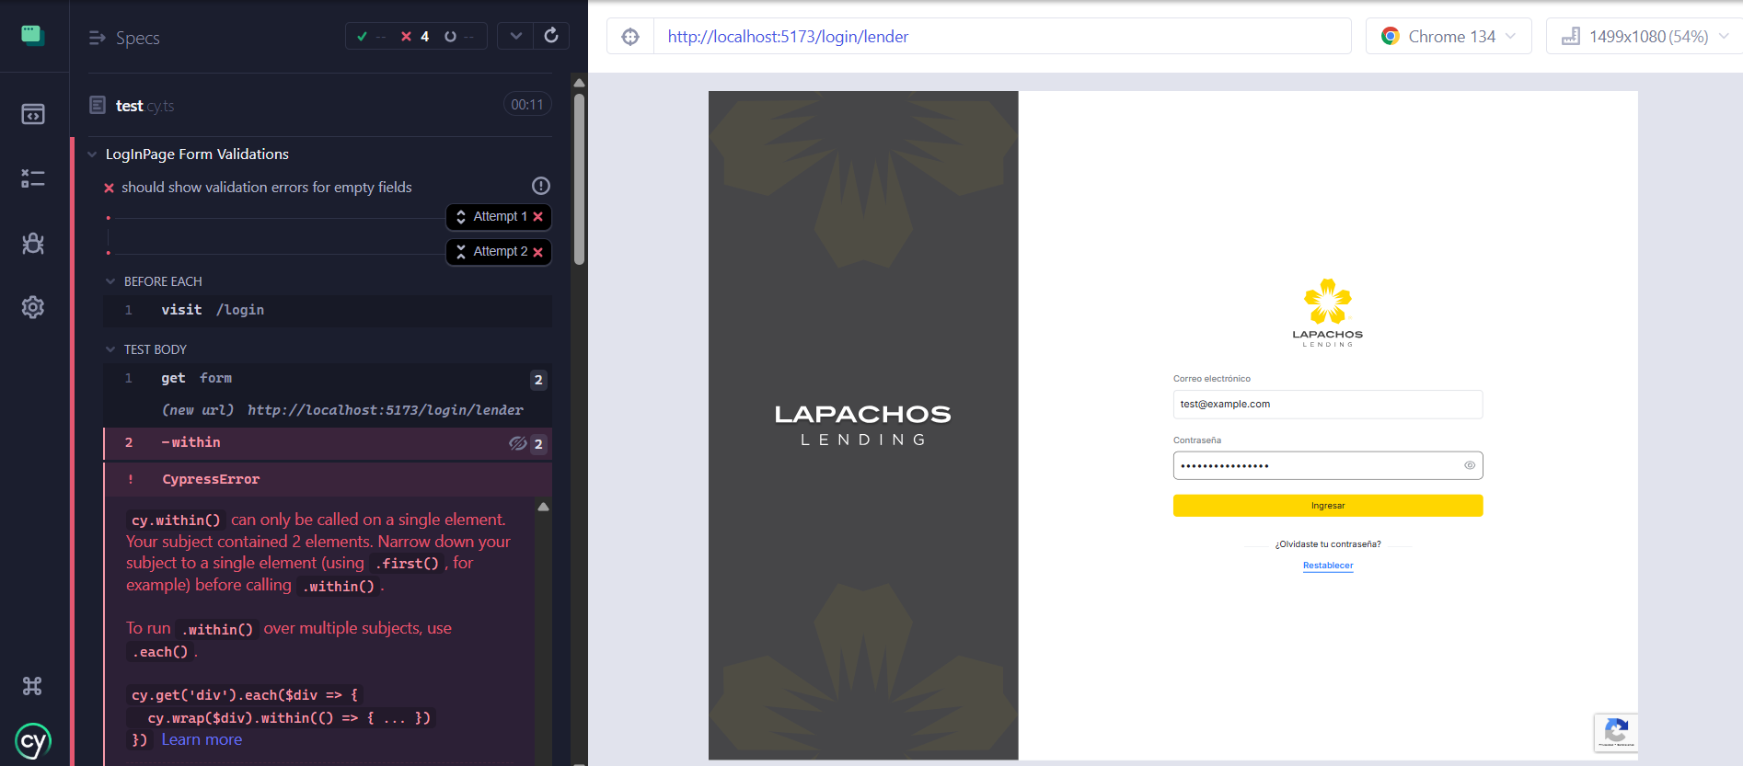Viewport: 1743px width, 766px height.
Task: Click the Cypress logo at bottom left
Action: coord(33,741)
